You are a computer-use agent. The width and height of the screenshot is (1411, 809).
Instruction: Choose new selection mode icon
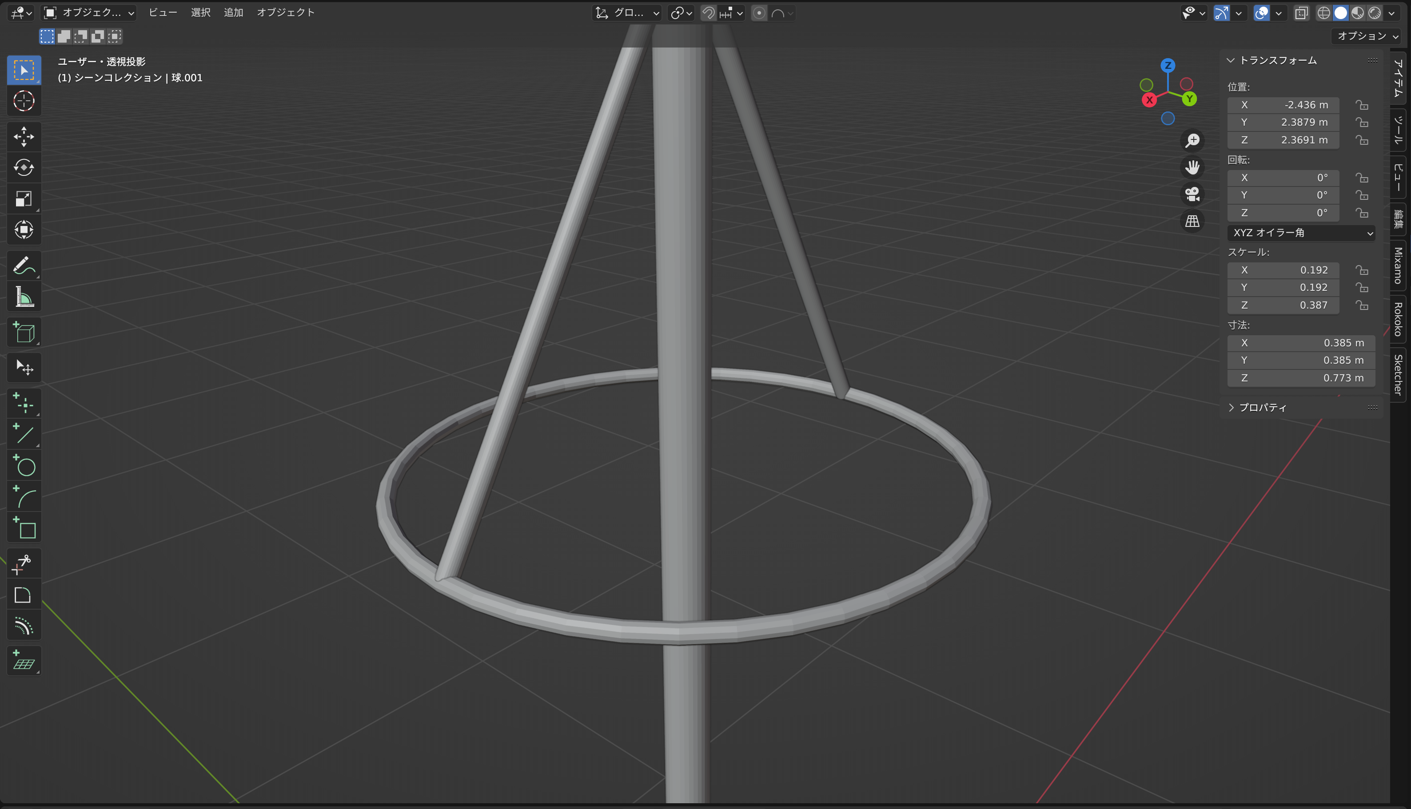(x=47, y=37)
